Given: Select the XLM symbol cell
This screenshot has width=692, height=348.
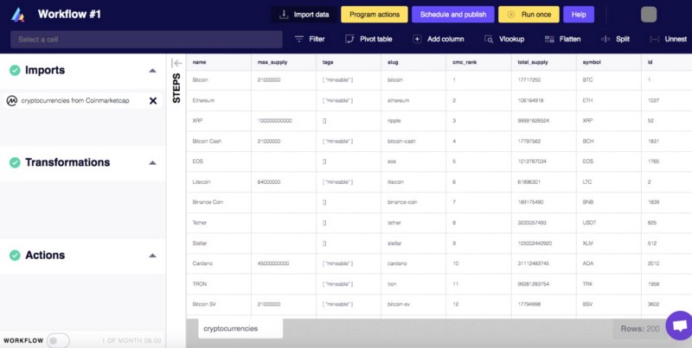Looking at the screenshot, I should [x=609, y=244].
